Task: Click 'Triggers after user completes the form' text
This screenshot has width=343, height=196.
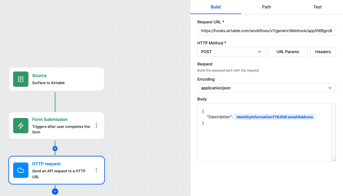Action: pyautogui.click(x=61, y=129)
